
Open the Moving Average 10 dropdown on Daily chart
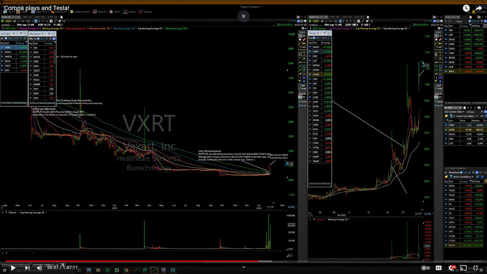[40, 28]
